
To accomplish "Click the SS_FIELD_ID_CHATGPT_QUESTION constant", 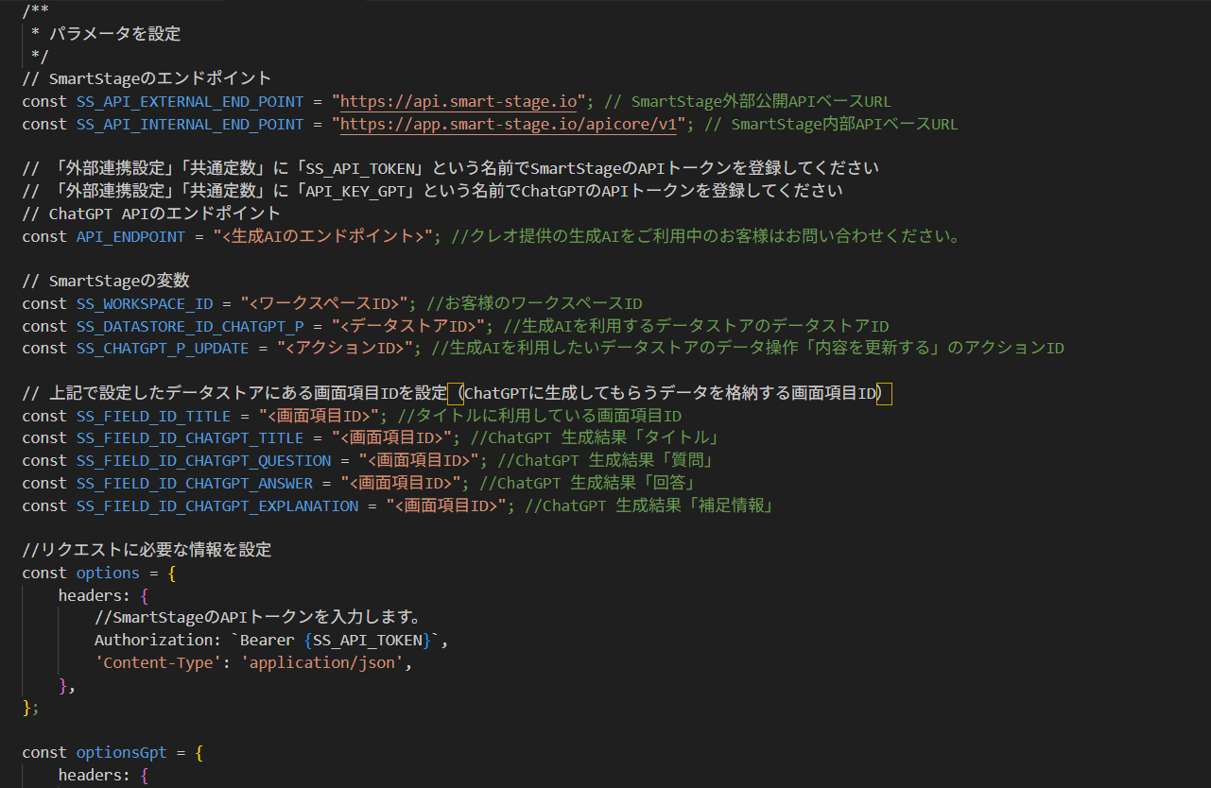I will pos(203,460).
